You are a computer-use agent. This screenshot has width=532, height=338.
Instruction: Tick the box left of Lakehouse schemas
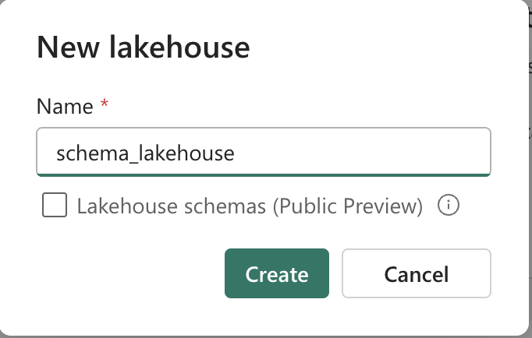(55, 206)
